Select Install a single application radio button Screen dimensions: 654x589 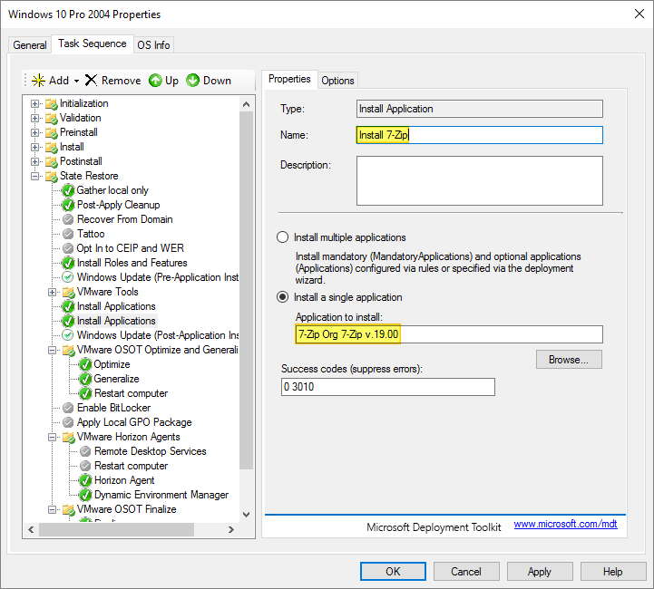pyautogui.click(x=282, y=297)
